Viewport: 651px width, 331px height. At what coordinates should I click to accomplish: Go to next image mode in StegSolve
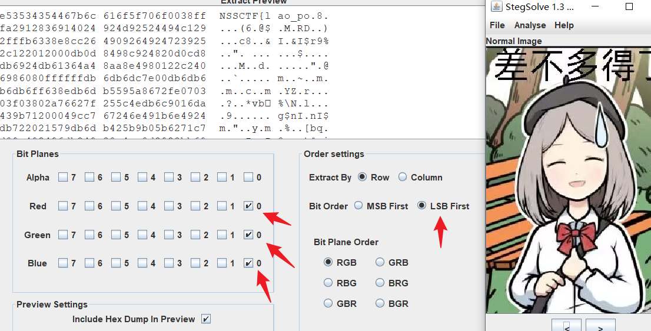(600, 325)
